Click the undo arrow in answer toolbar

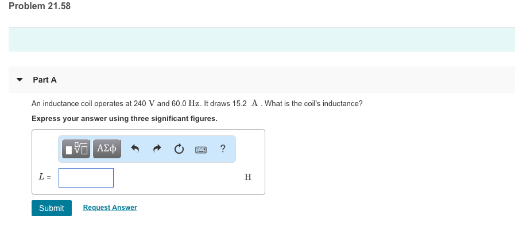(135, 149)
